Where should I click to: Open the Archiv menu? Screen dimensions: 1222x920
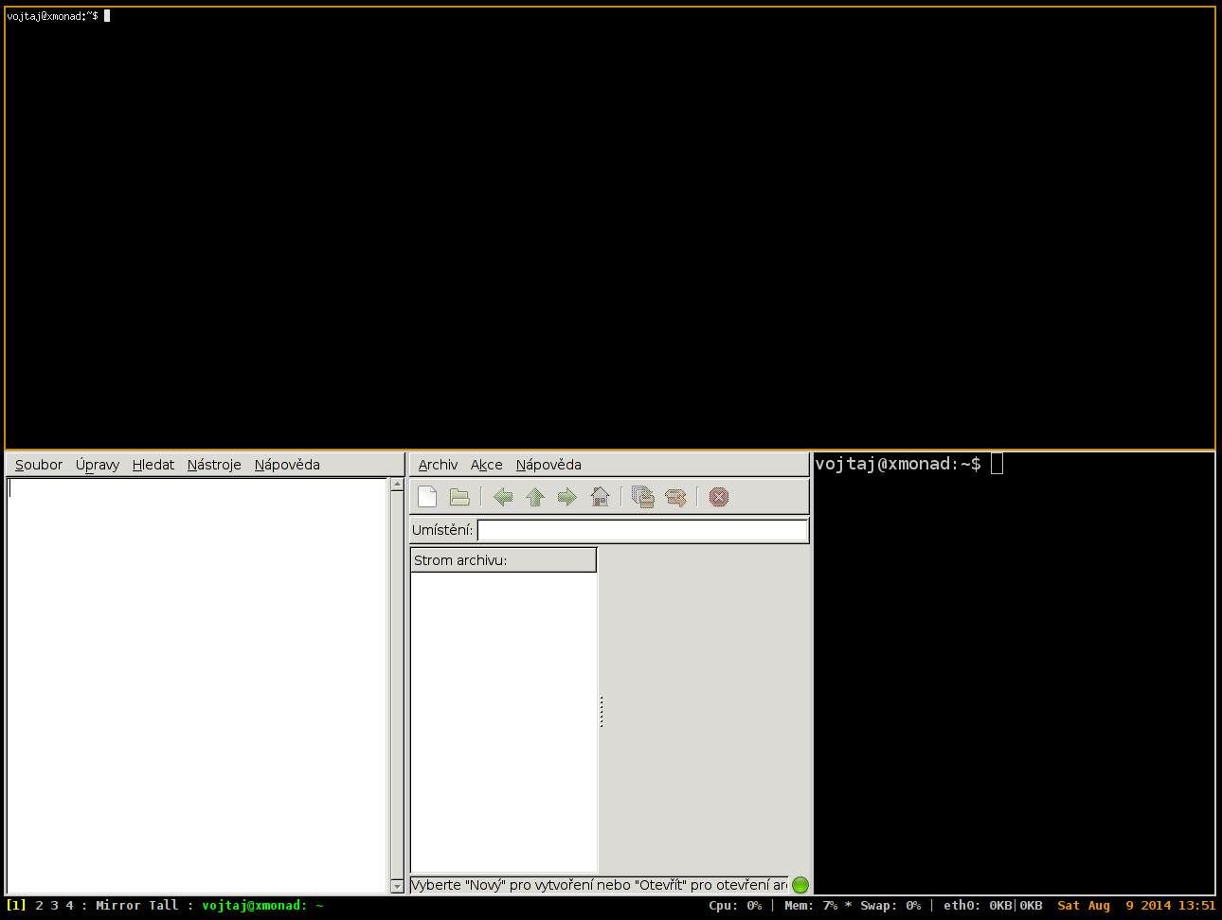point(438,465)
